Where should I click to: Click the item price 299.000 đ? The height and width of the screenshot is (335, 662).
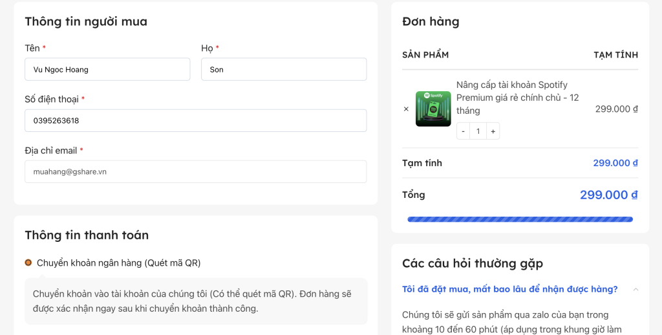point(616,109)
